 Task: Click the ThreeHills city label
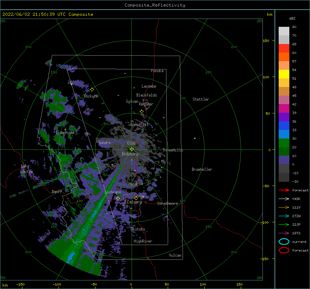tap(173, 150)
